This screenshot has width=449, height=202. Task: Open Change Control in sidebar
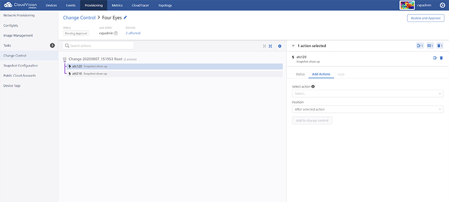tap(29, 56)
